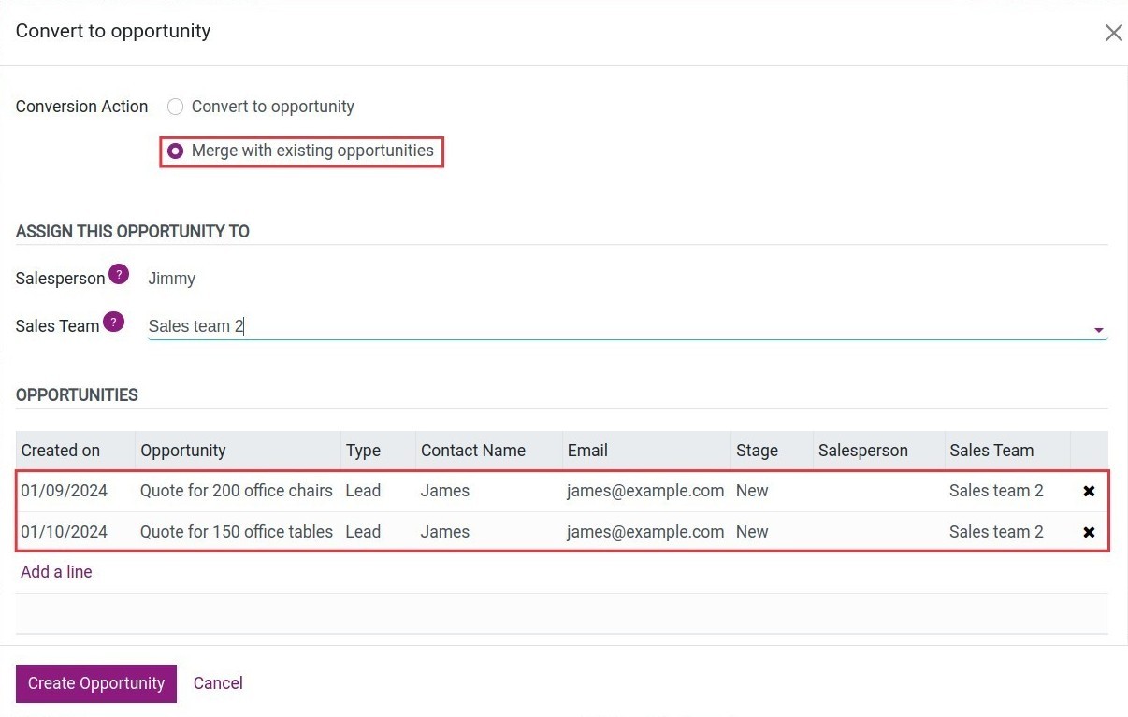Click email in the office tables row
The image size is (1128, 717).
(645, 532)
